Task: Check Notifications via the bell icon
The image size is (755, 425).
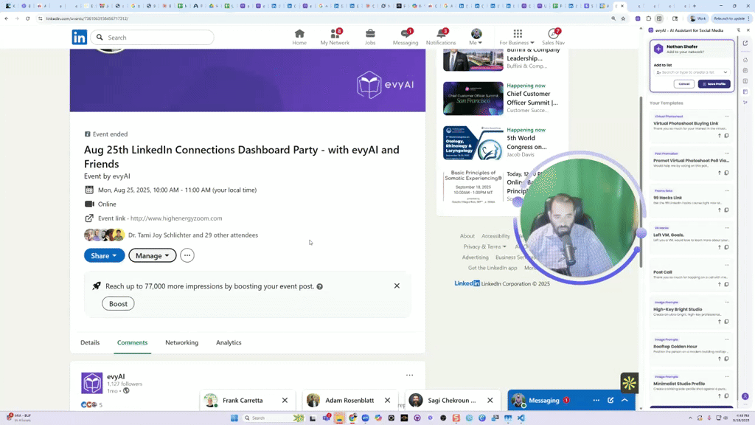Action: click(441, 37)
